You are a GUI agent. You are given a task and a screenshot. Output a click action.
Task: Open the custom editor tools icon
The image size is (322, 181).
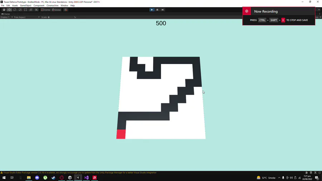[x=36, y=10]
